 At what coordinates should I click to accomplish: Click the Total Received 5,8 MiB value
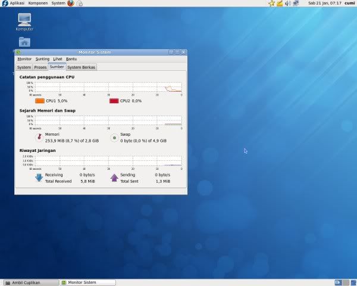(87, 181)
